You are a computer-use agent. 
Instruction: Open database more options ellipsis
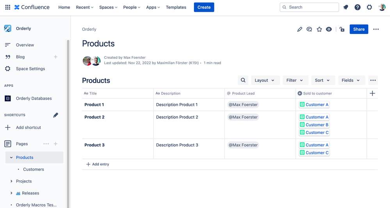click(373, 80)
